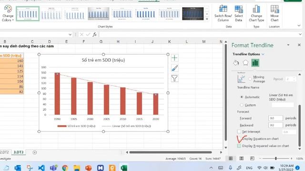Select the chart title text
This screenshot has width=305, height=171.
(x=103, y=60)
